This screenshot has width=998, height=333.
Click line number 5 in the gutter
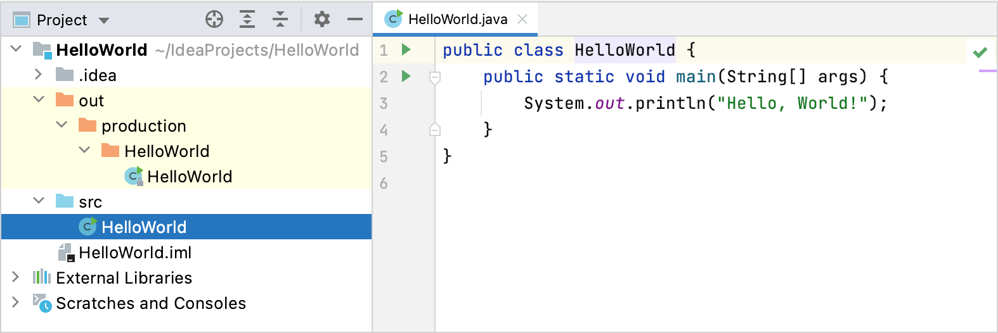pos(384,156)
